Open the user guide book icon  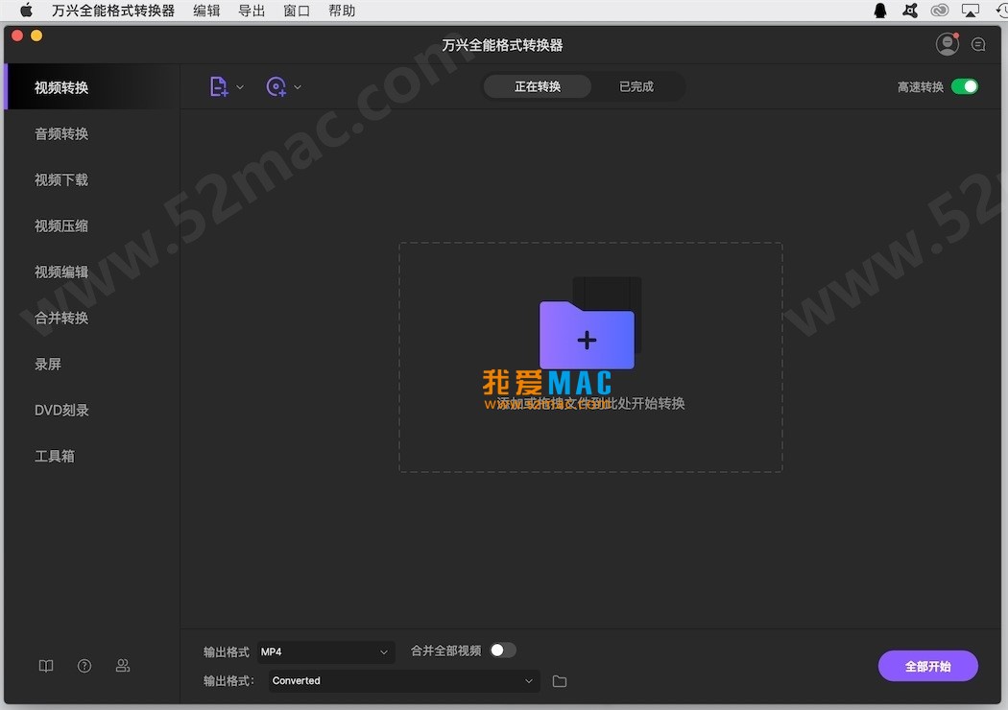46,666
